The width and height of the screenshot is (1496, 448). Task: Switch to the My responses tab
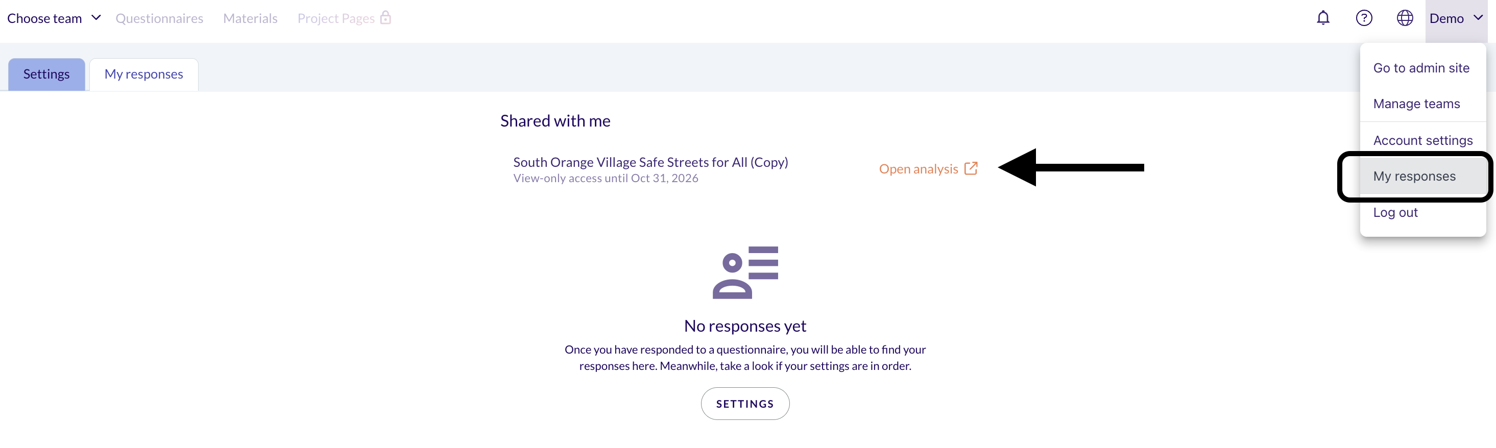[x=143, y=74]
